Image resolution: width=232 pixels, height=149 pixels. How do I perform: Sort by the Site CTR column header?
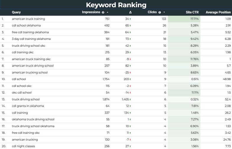click(192, 12)
